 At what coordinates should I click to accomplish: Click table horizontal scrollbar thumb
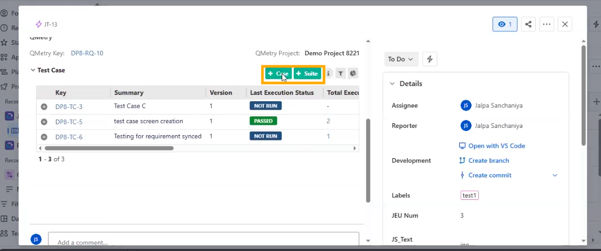pyautogui.click(x=109, y=148)
